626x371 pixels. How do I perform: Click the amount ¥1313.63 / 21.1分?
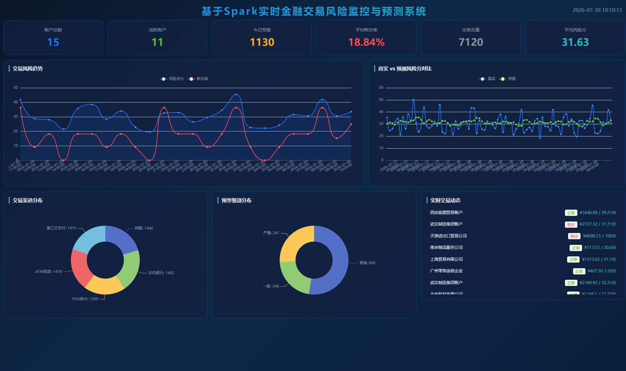[x=599, y=259]
